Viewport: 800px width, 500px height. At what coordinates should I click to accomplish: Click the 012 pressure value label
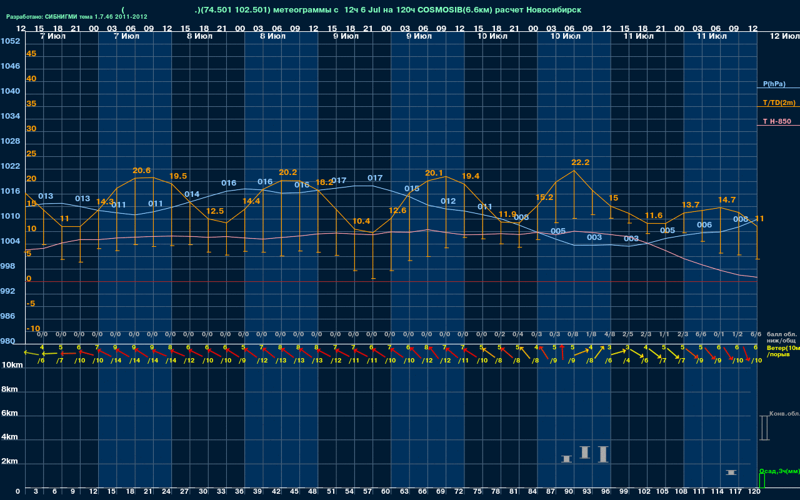point(448,201)
